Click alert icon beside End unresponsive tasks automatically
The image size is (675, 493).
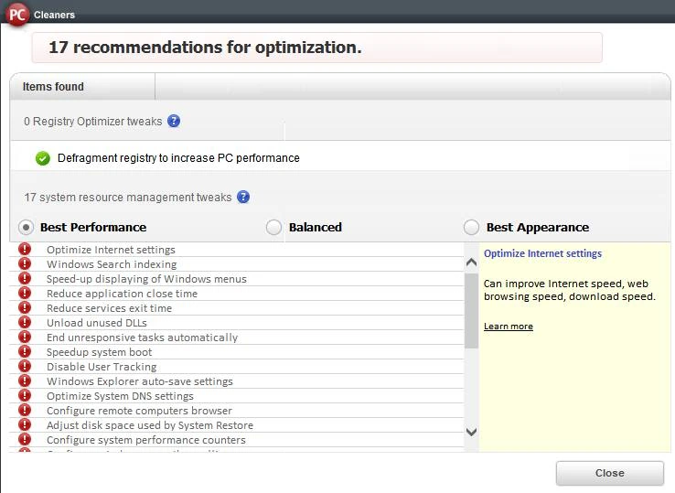point(25,337)
